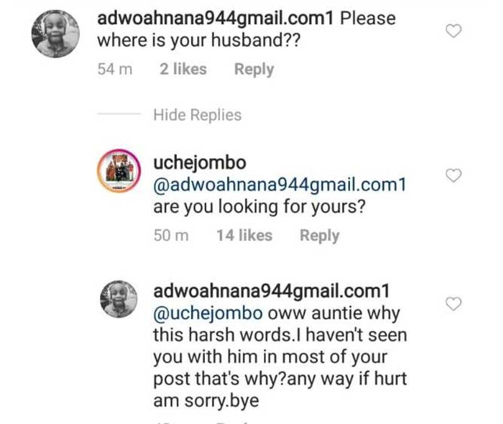Open the adwoahnana944gmail.com1 username above the "oww auntie" reply
The image size is (503, 424).
[x=271, y=291]
